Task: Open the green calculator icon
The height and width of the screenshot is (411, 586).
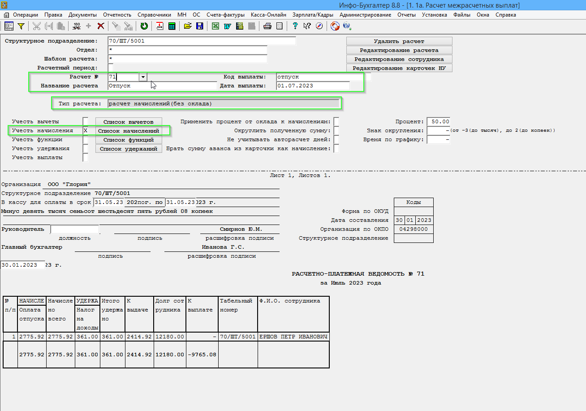Action: pyautogui.click(x=172, y=26)
